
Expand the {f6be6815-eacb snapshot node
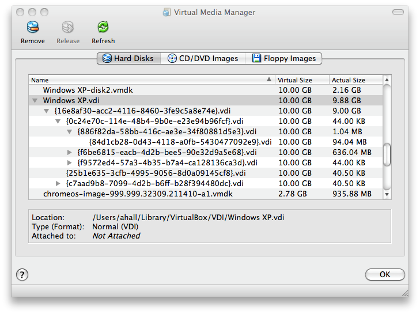70,153
